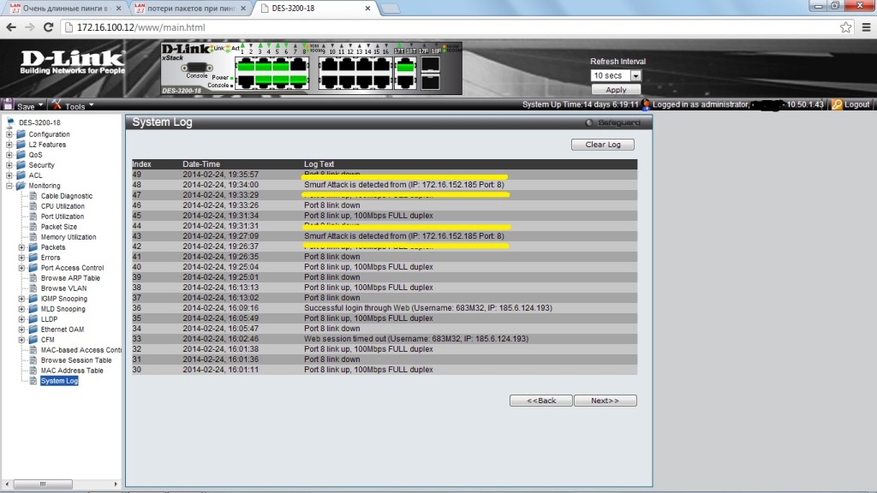Click the Clear Log button
This screenshot has width=877, height=493.
coord(603,144)
